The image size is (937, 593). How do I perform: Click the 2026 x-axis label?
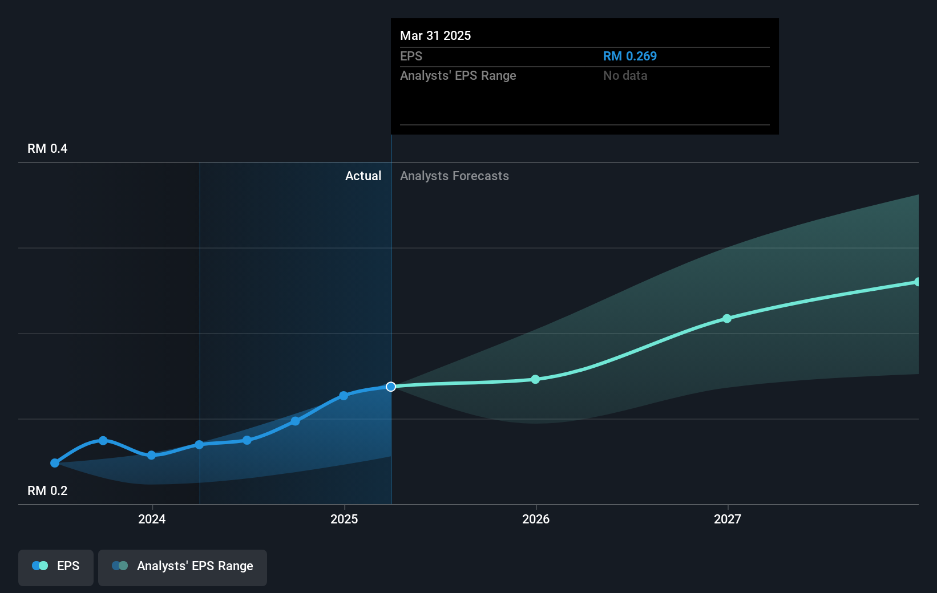point(536,519)
